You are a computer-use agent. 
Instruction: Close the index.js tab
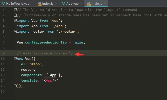point(56,4)
